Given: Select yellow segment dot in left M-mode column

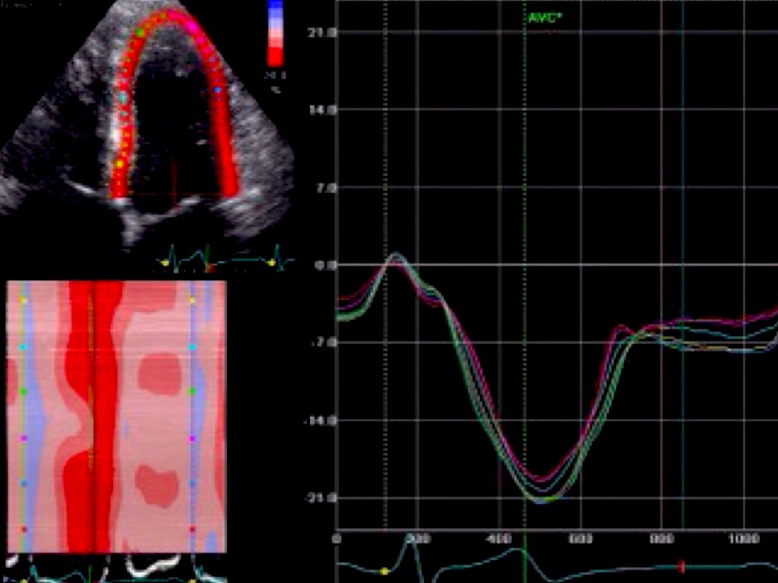Looking at the screenshot, I should click(x=23, y=301).
